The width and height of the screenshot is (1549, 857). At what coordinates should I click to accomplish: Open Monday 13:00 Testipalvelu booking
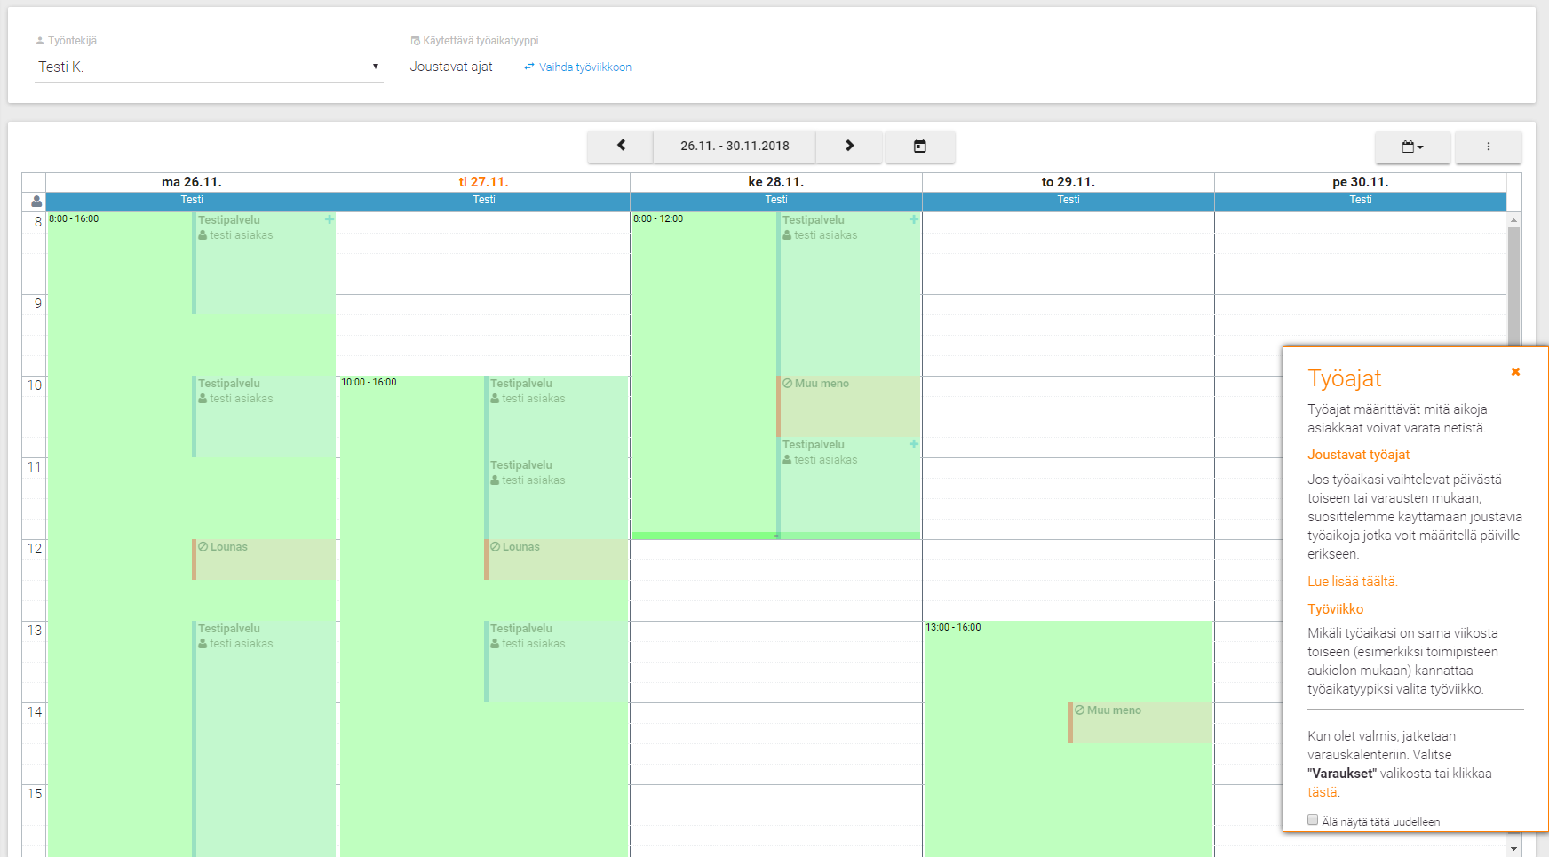coord(264,737)
